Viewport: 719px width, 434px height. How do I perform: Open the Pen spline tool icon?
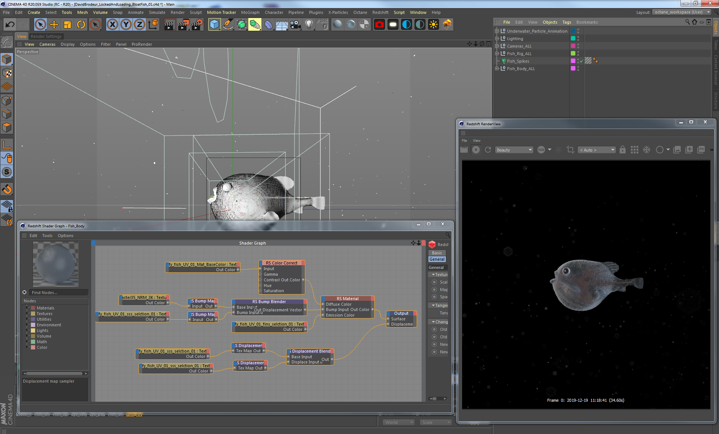(228, 24)
